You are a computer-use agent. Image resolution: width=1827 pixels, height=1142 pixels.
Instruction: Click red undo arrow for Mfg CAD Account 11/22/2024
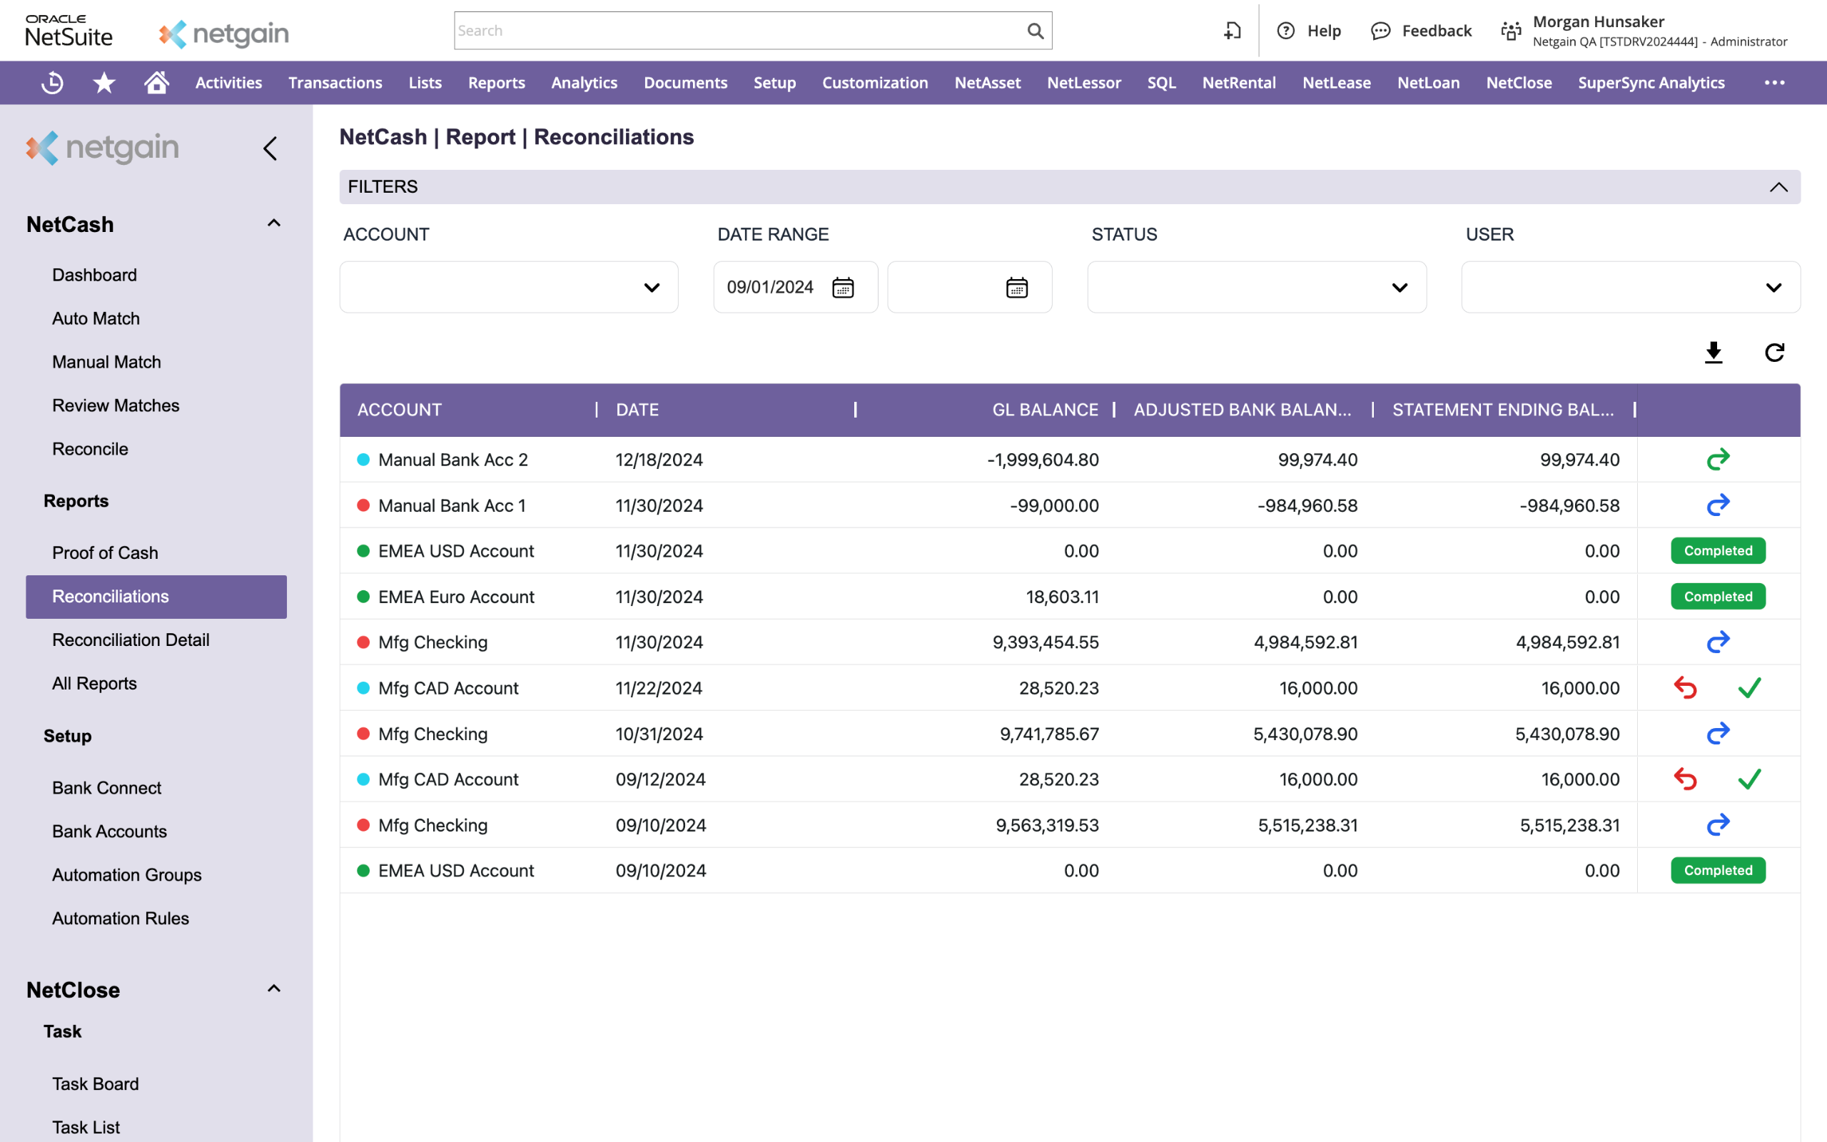[1685, 688]
